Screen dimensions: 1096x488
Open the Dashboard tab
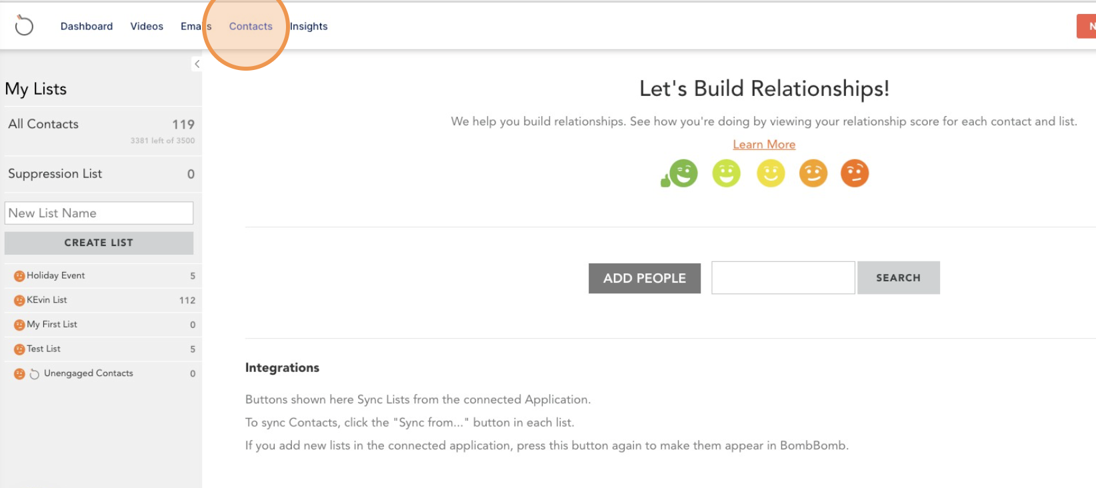click(87, 26)
